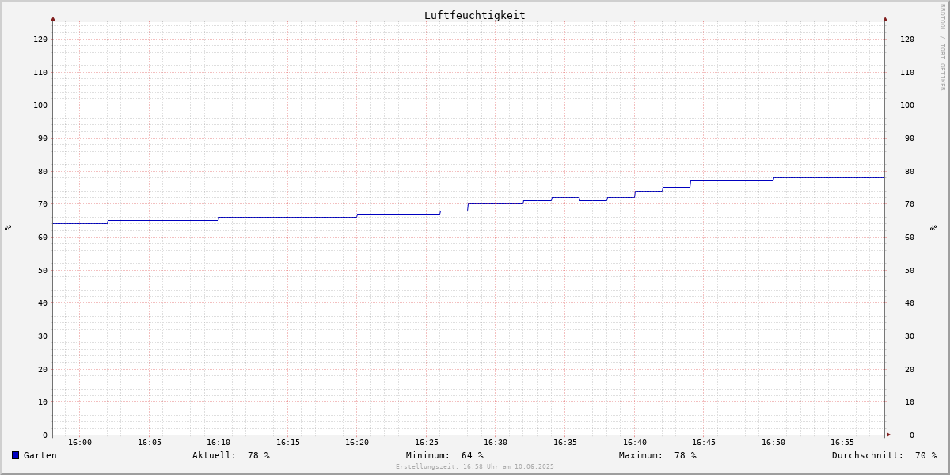
Task: Click the 16:40 time axis label
Action: (x=635, y=443)
